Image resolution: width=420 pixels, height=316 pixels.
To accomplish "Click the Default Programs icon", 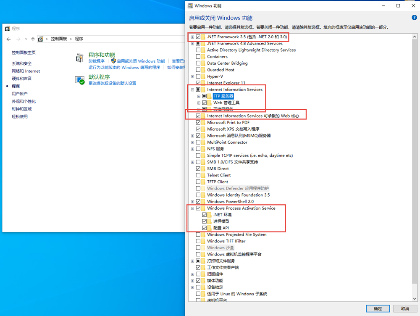I will 79,80.
